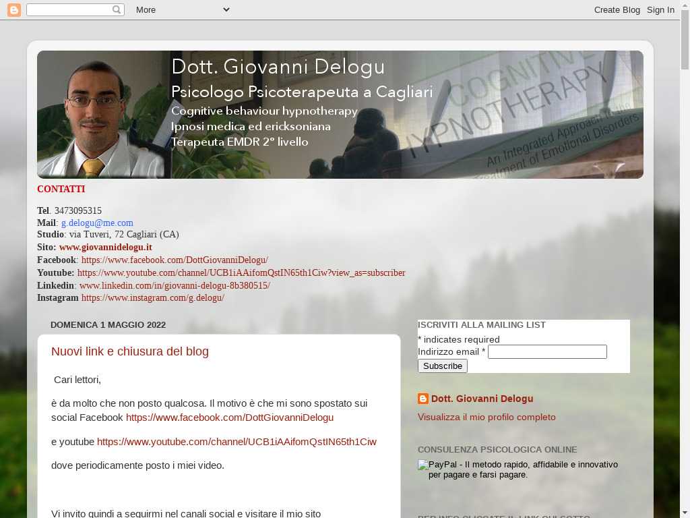The image size is (690, 518).
Task: Open the Facebook link in contacts
Action: (175, 260)
